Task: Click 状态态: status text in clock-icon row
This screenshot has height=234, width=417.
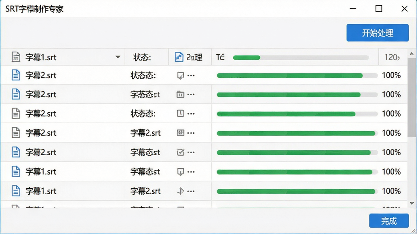Action: 143,114
